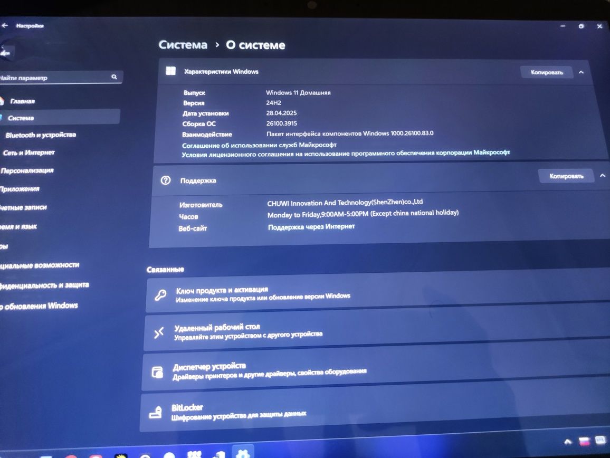Click the edition value Windows 11 Домашняя
This screenshot has height=458, width=610.
click(x=298, y=93)
